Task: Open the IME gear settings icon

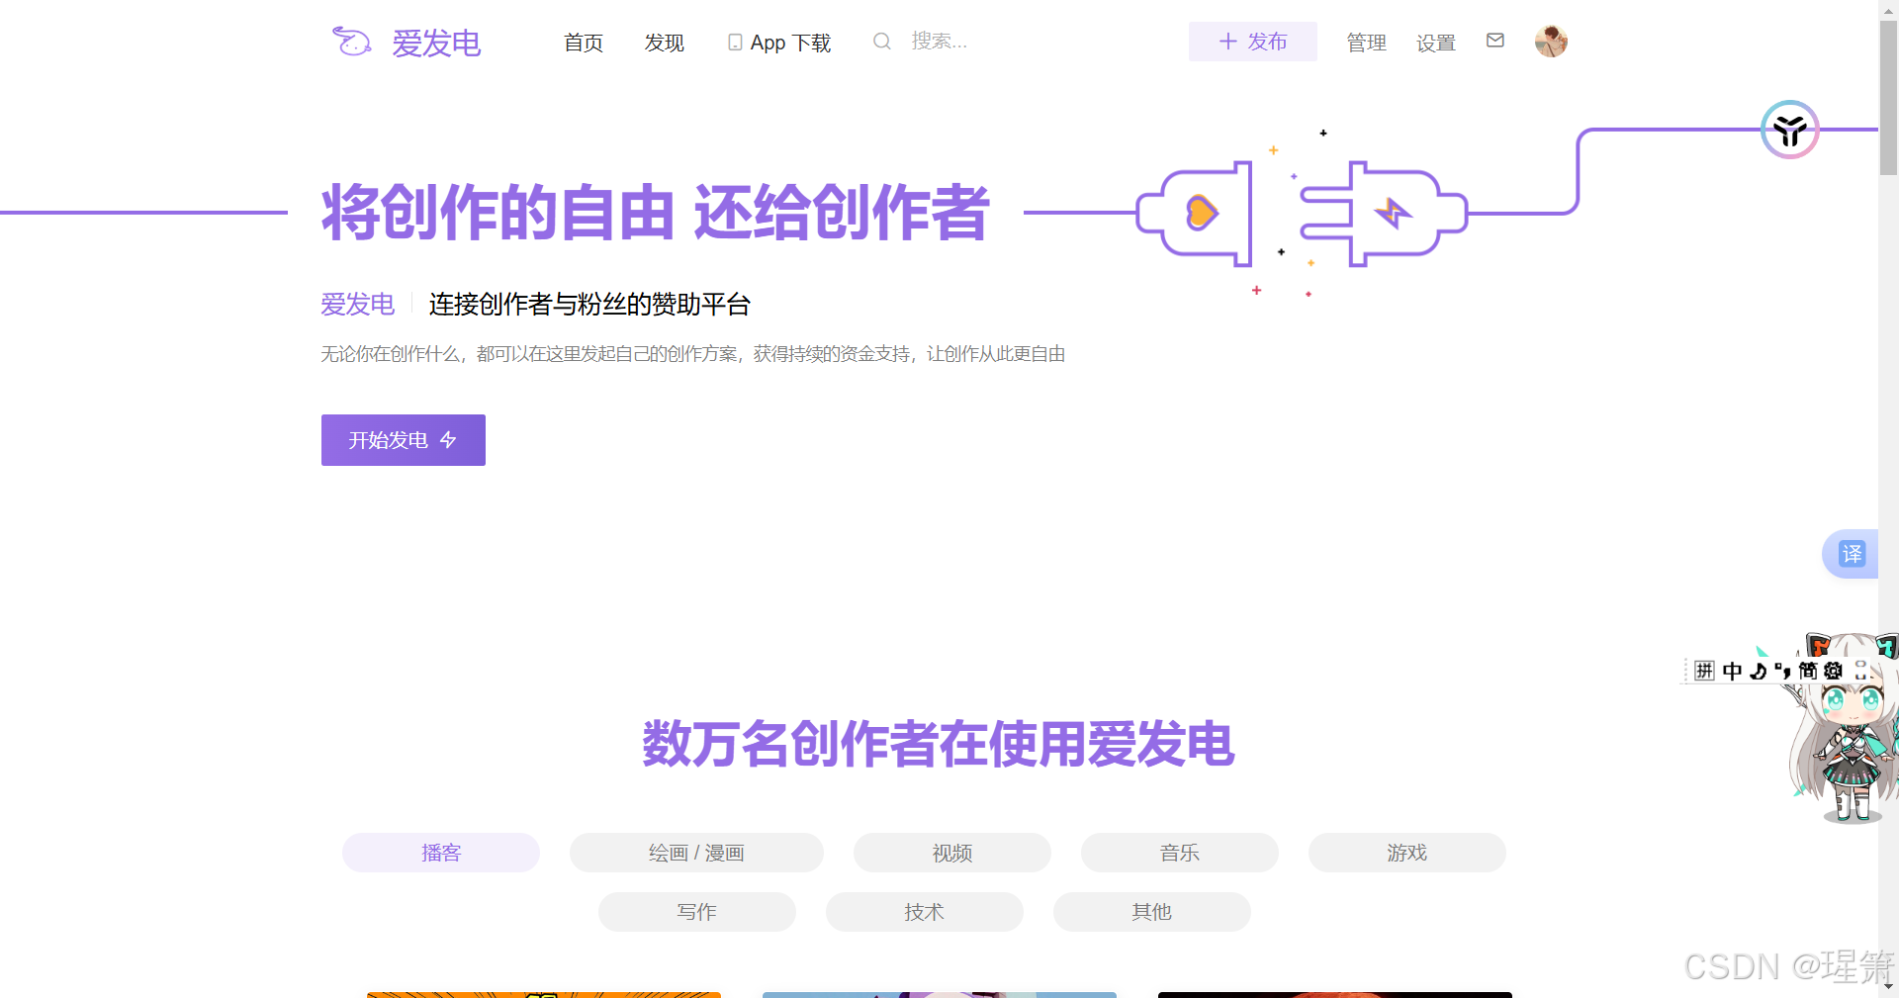Action: tap(1833, 671)
